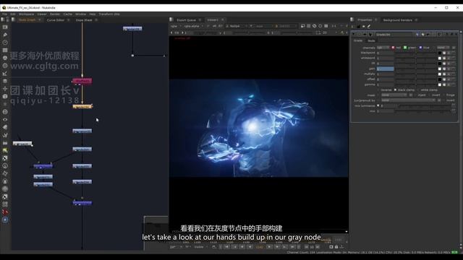Open the Draw nodes menu in the left toolbar
The height and width of the screenshot is (260, 463).
point(5,35)
